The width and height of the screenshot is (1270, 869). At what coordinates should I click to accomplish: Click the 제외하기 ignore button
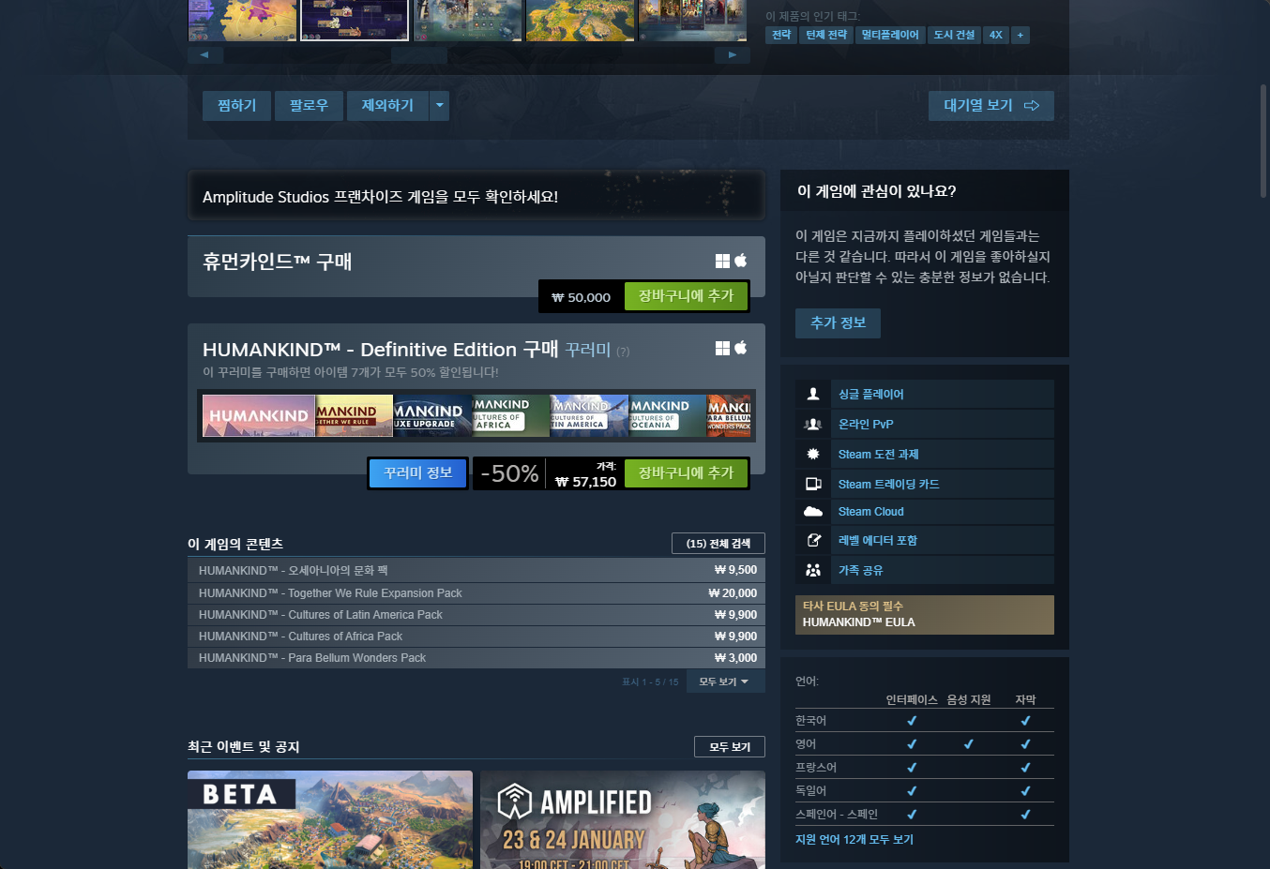[x=387, y=106]
